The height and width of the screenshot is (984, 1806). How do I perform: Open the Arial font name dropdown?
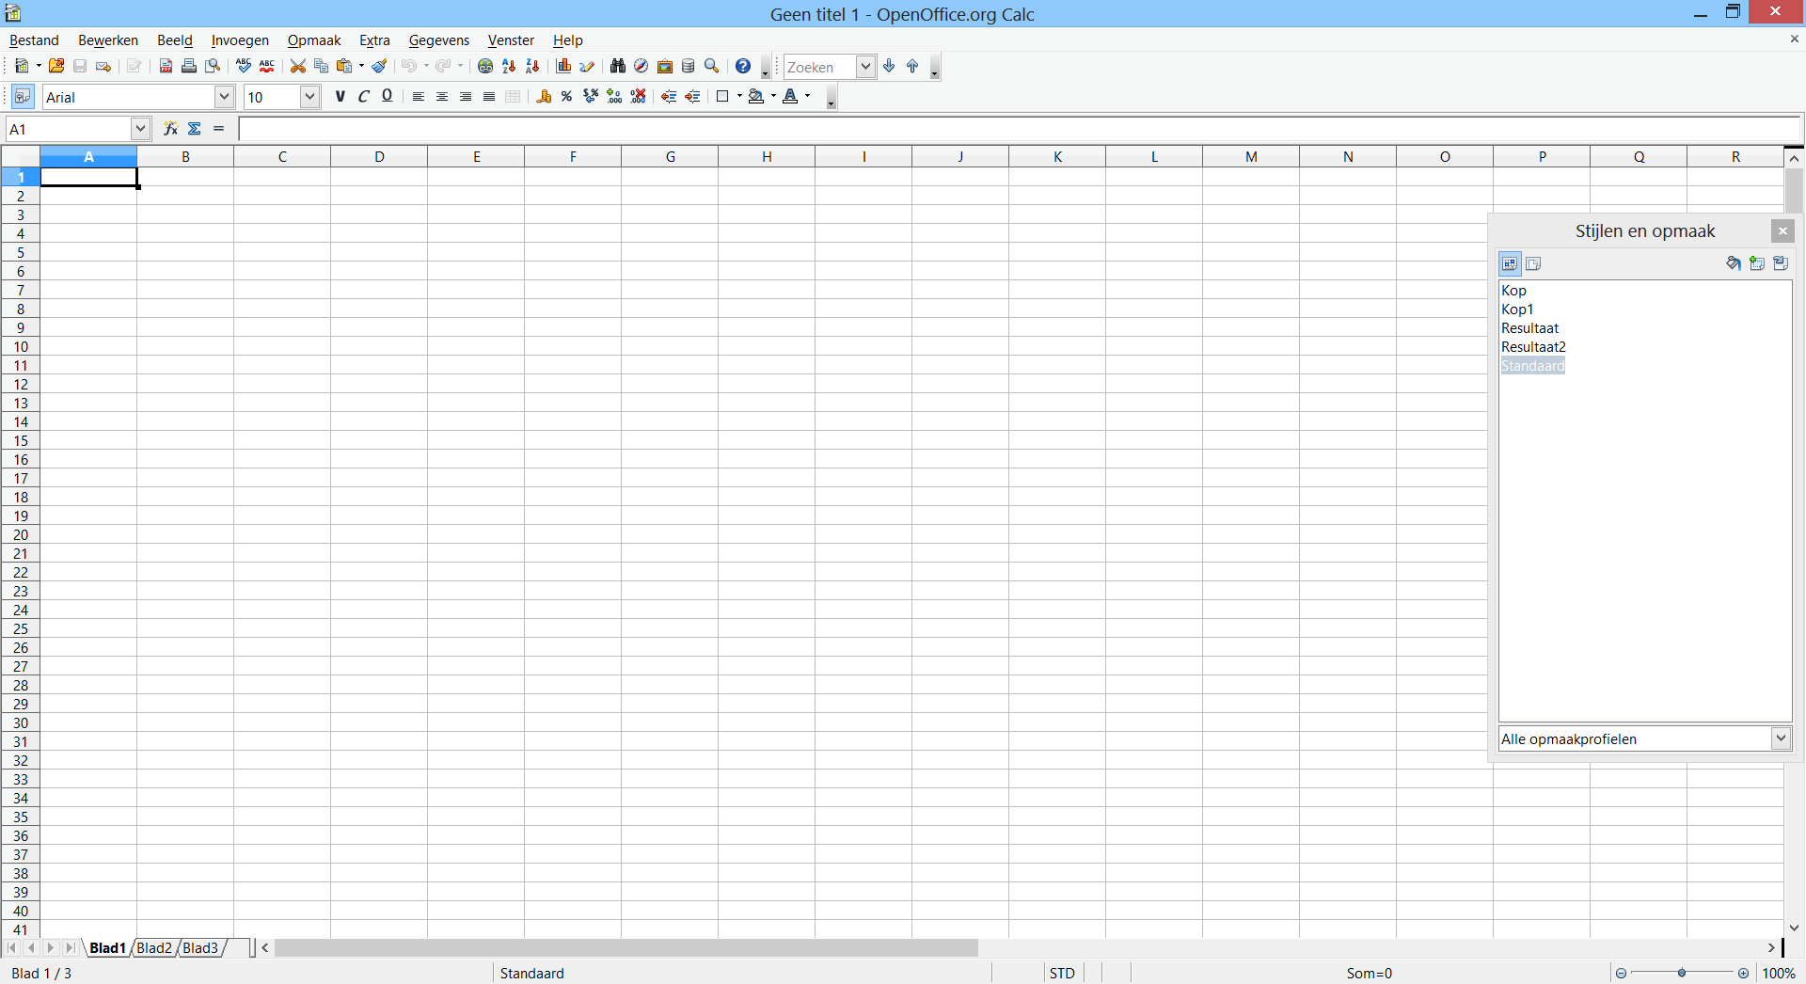pos(224,96)
